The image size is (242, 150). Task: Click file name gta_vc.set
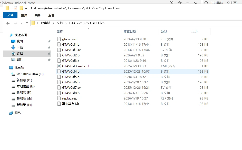coord(69,39)
